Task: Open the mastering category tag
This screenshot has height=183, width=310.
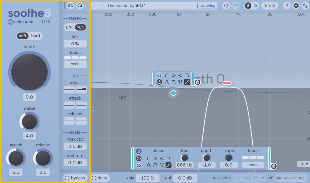Action: (x=207, y=5)
